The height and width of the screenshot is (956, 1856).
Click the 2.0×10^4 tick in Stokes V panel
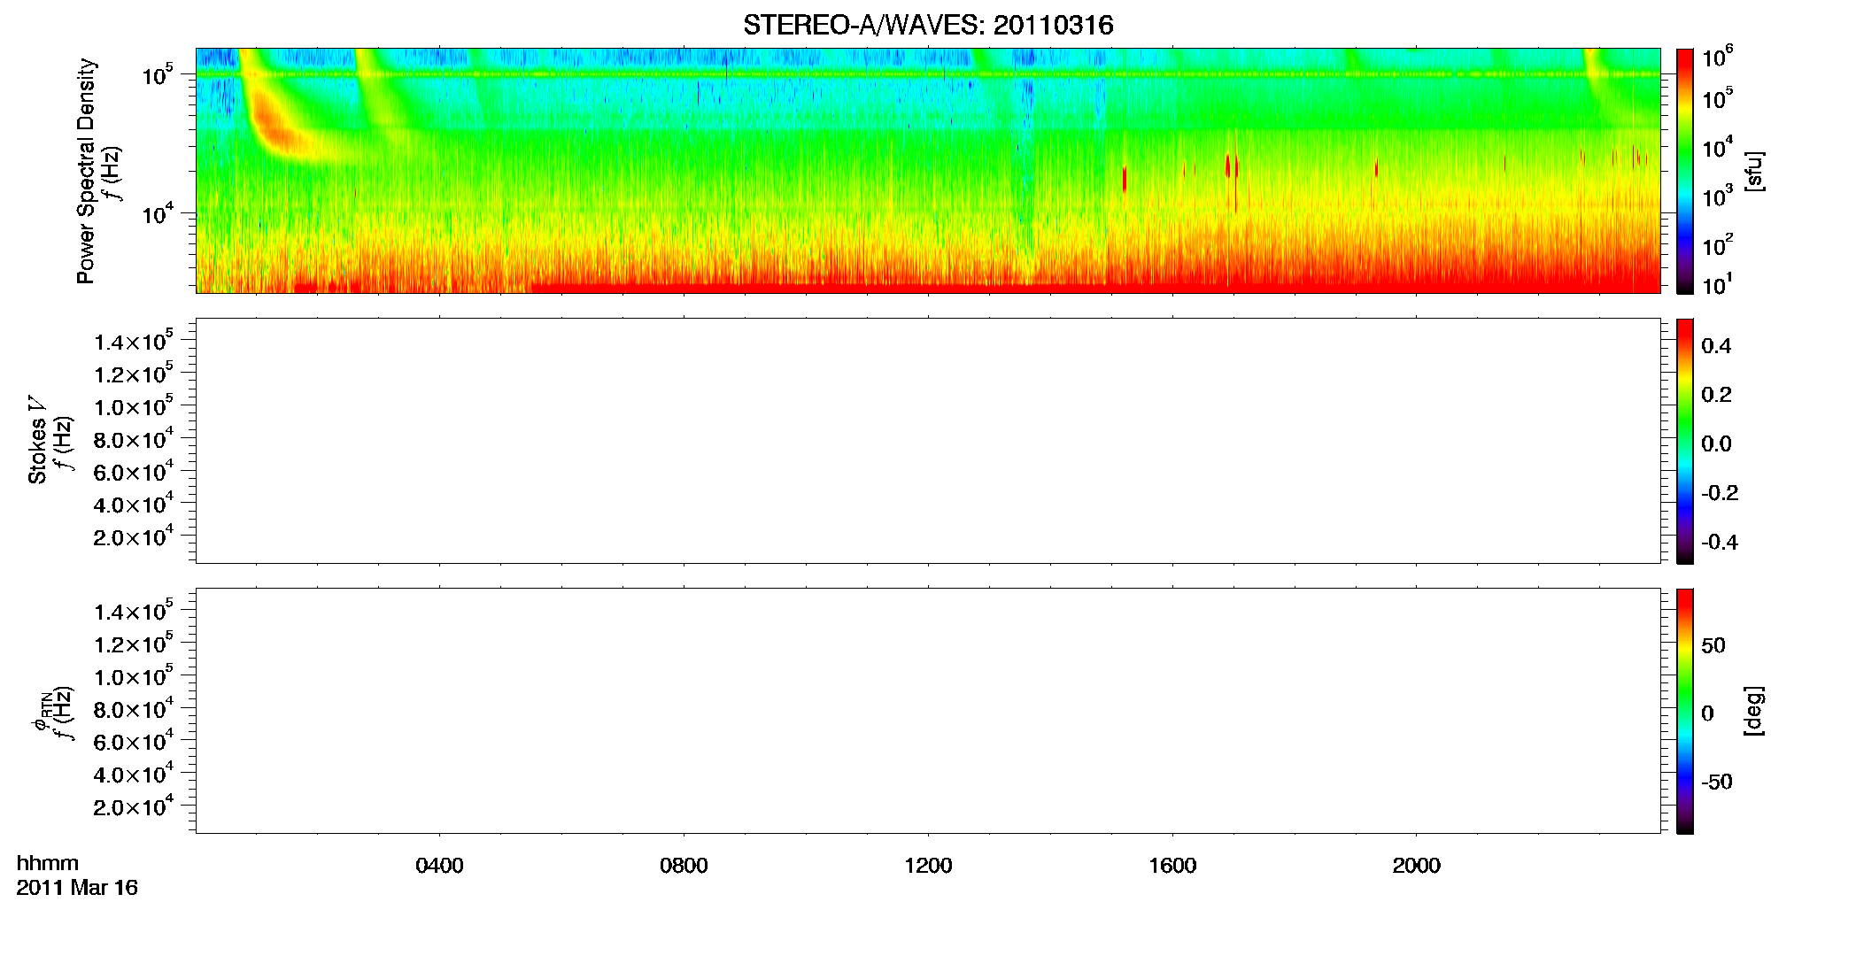tap(134, 536)
